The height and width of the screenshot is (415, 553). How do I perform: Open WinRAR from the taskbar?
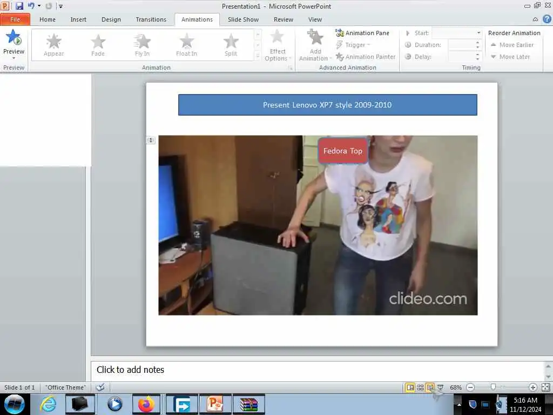click(249, 404)
